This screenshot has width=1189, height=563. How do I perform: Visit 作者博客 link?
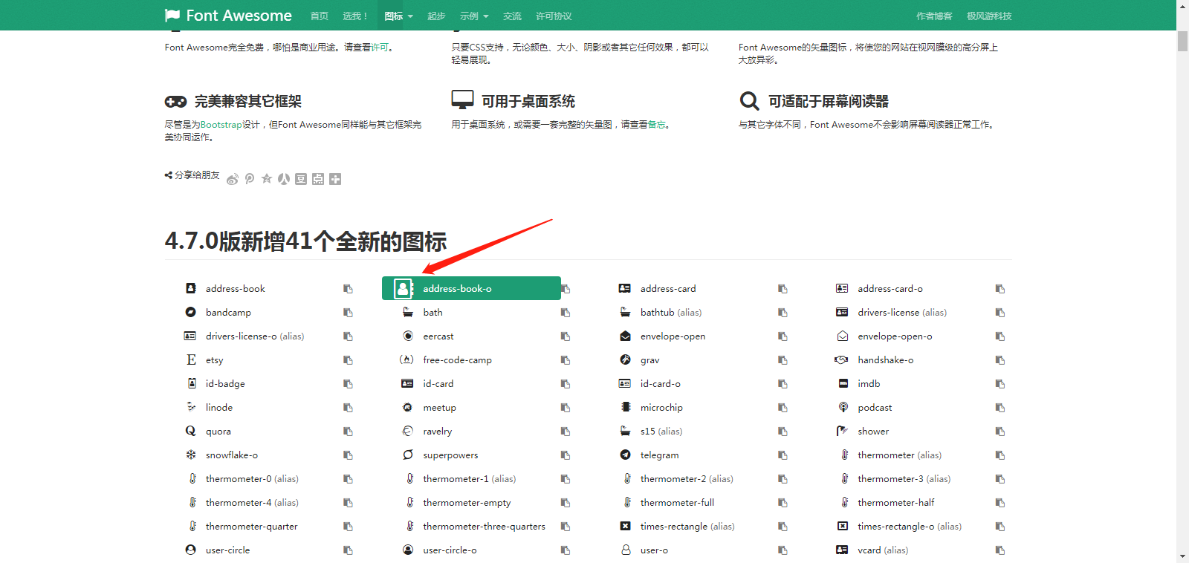pyautogui.click(x=934, y=16)
